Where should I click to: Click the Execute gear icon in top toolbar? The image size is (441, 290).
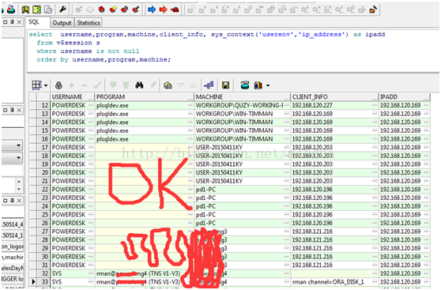pyautogui.click(x=25, y=9)
